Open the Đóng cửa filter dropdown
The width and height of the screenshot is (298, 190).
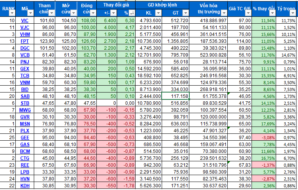pyautogui.click(x=93, y=13)
